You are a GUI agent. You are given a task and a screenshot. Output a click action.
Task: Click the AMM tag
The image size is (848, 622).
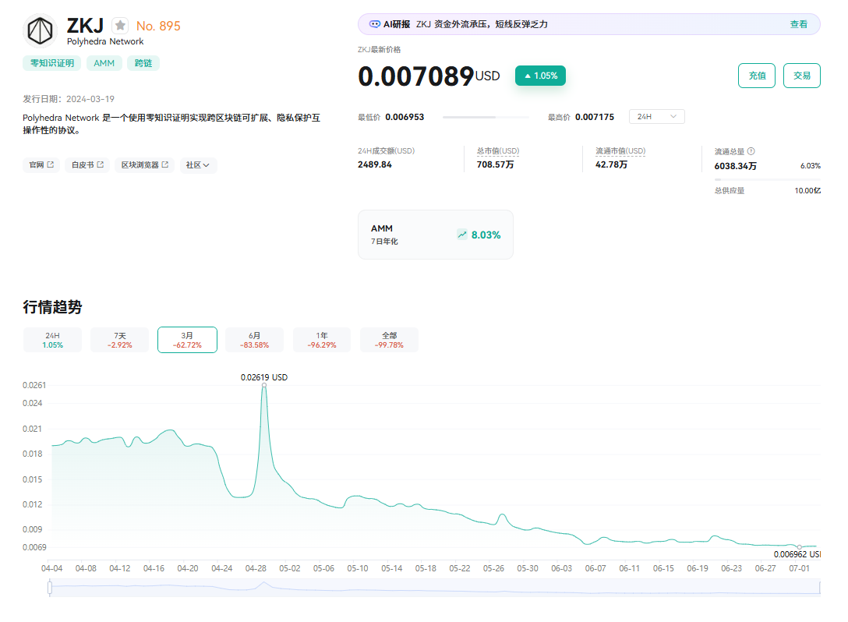pos(104,63)
